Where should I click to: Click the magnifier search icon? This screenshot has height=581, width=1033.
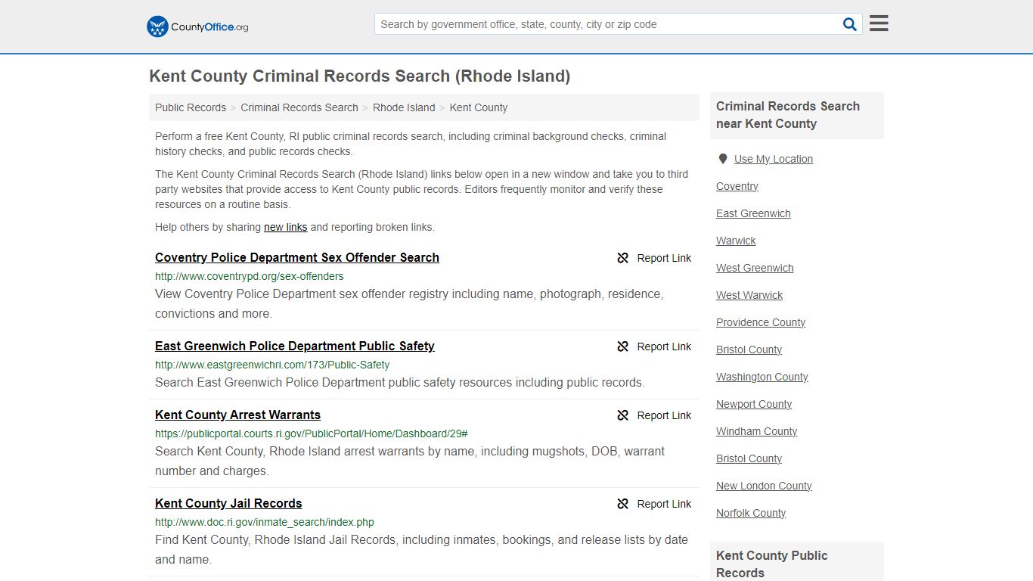(850, 24)
